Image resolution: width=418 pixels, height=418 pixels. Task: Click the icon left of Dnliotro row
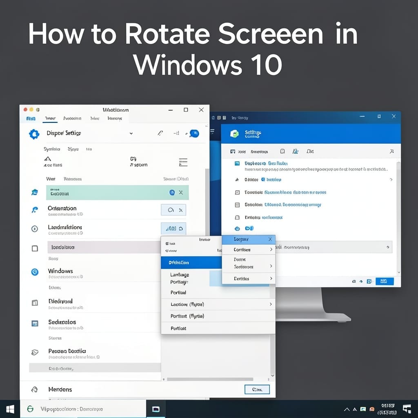click(x=237, y=217)
